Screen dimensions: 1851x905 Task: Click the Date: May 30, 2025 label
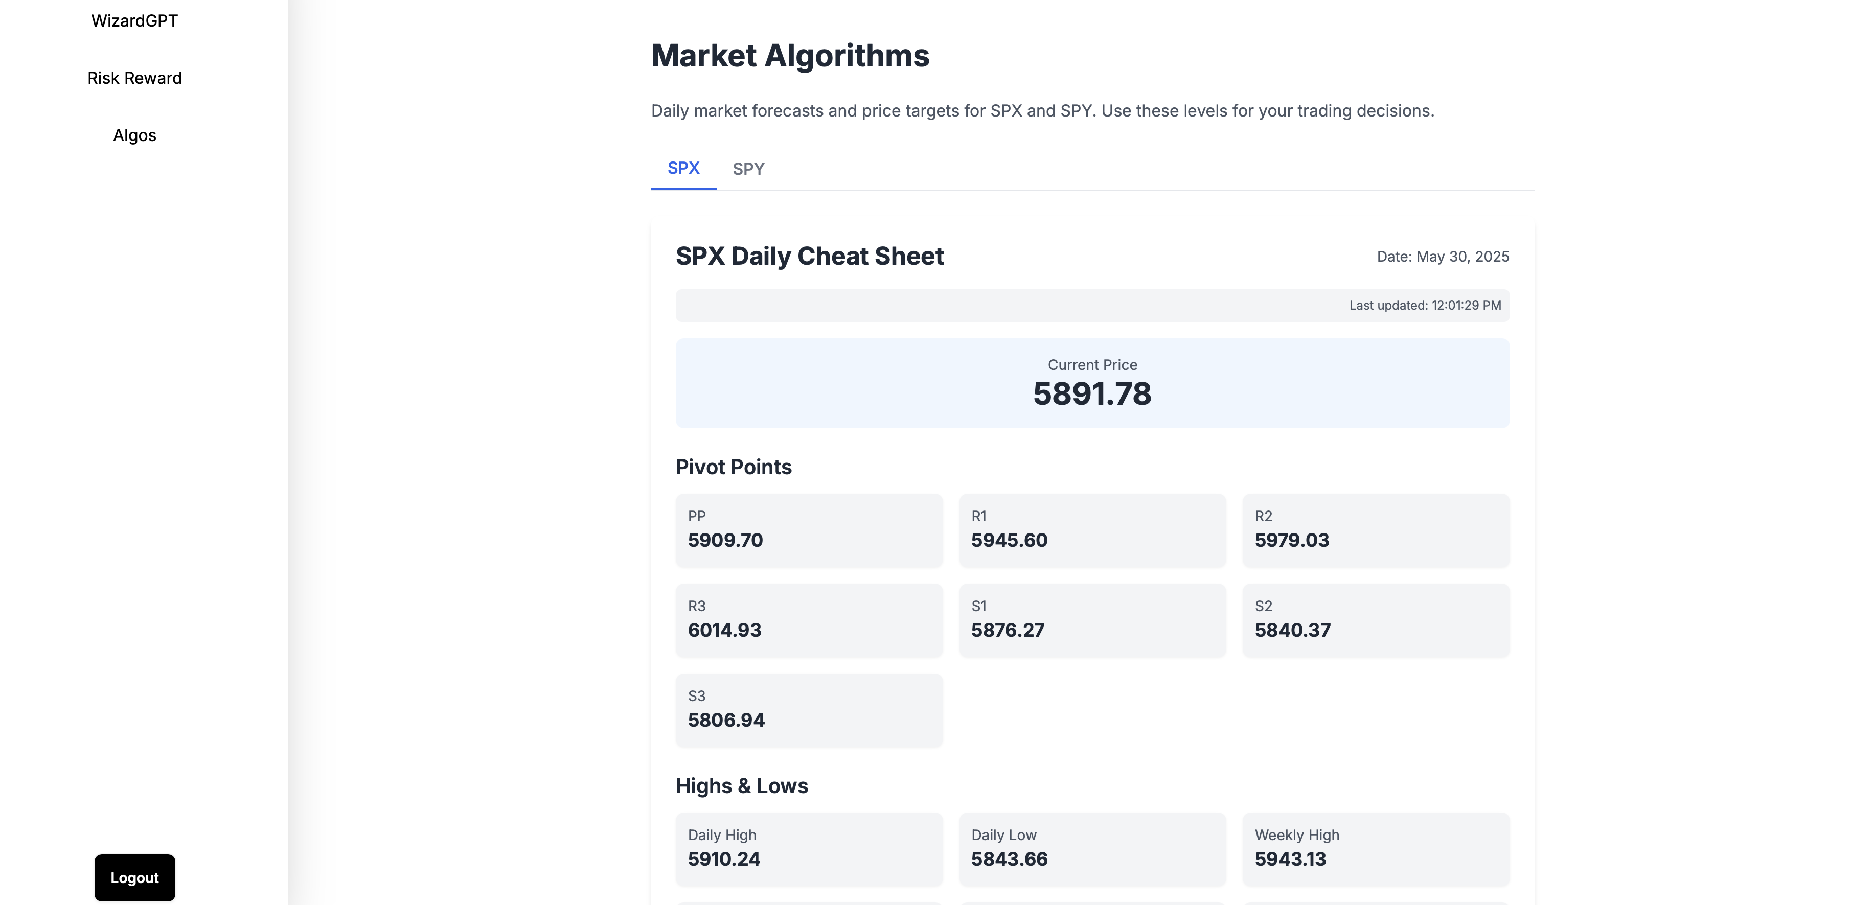pyautogui.click(x=1442, y=257)
